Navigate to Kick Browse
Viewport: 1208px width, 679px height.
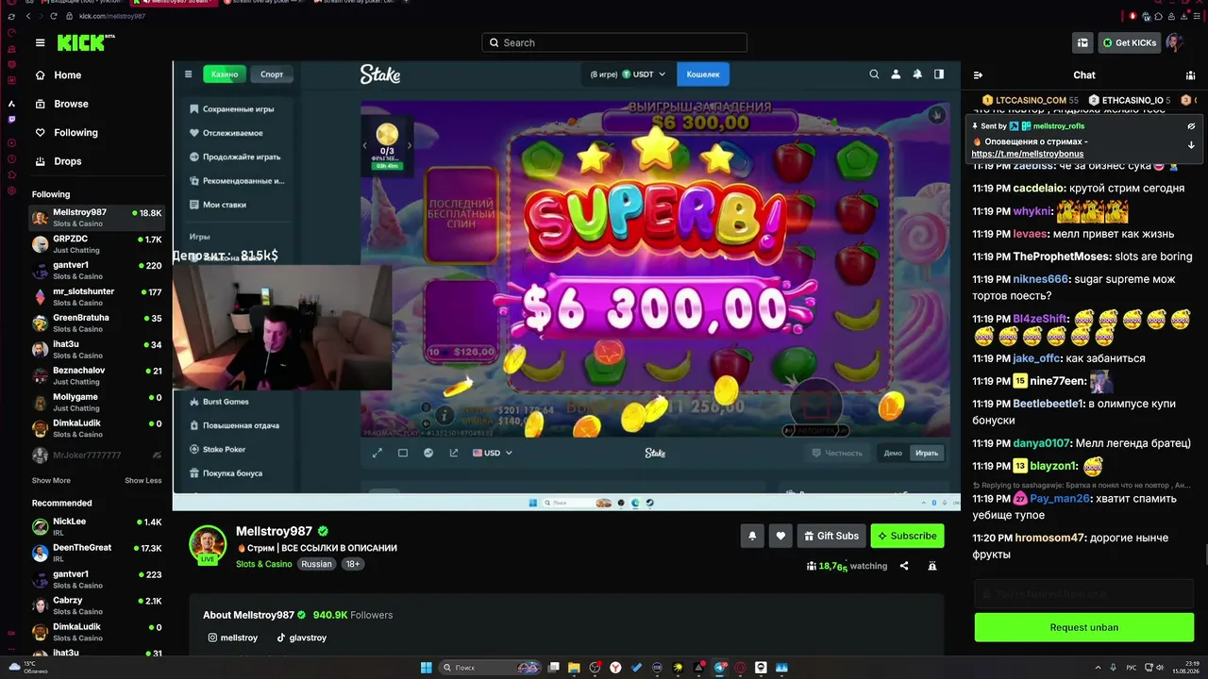point(60,104)
